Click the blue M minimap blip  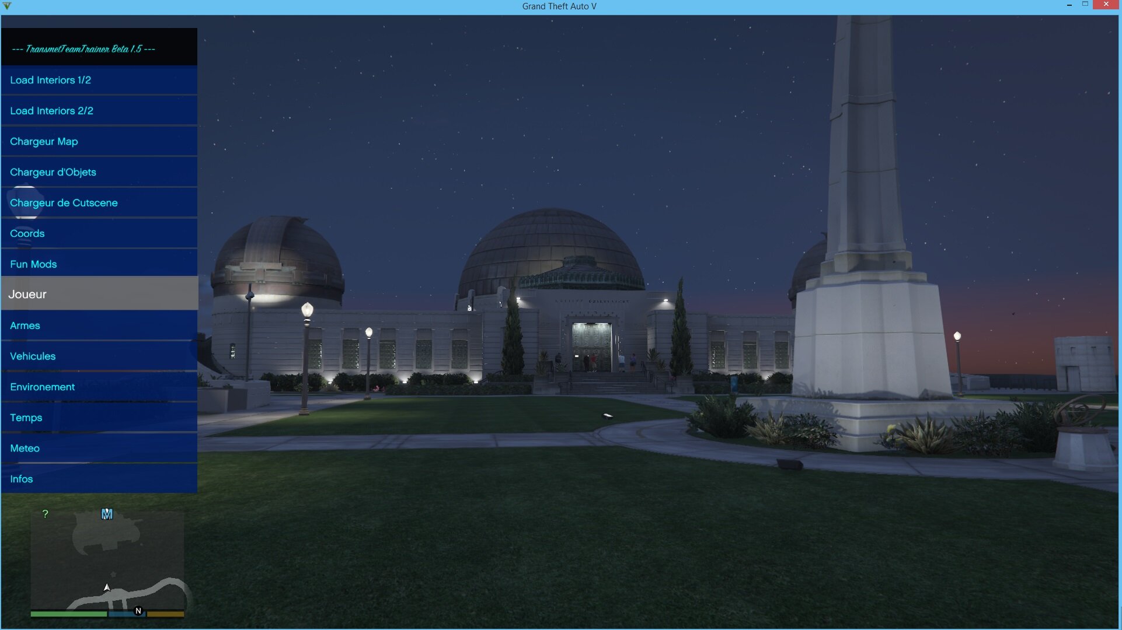tap(107, 514)
